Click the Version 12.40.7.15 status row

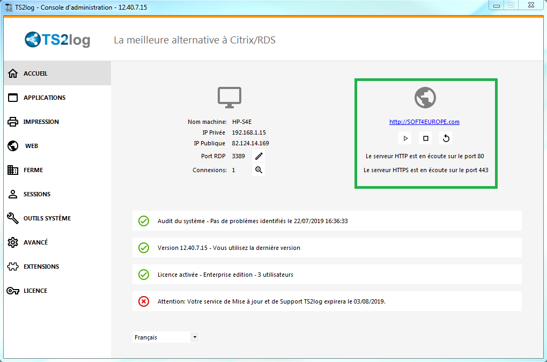327,248
